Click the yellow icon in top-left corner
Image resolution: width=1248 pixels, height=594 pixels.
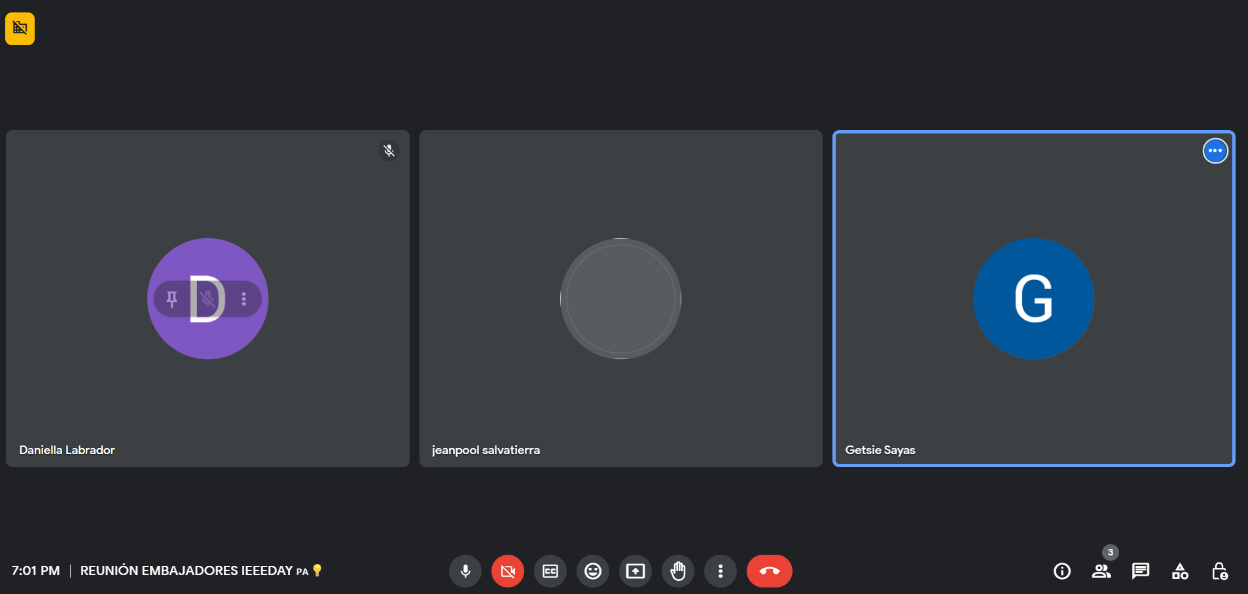click(20, 29)
